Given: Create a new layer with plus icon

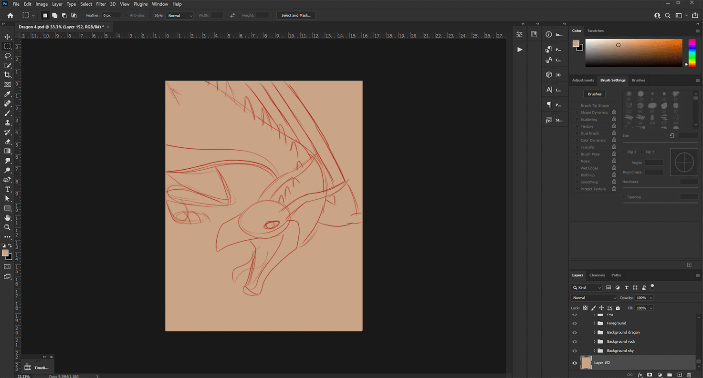Looking at the screenshot, I should pos(679,375).
